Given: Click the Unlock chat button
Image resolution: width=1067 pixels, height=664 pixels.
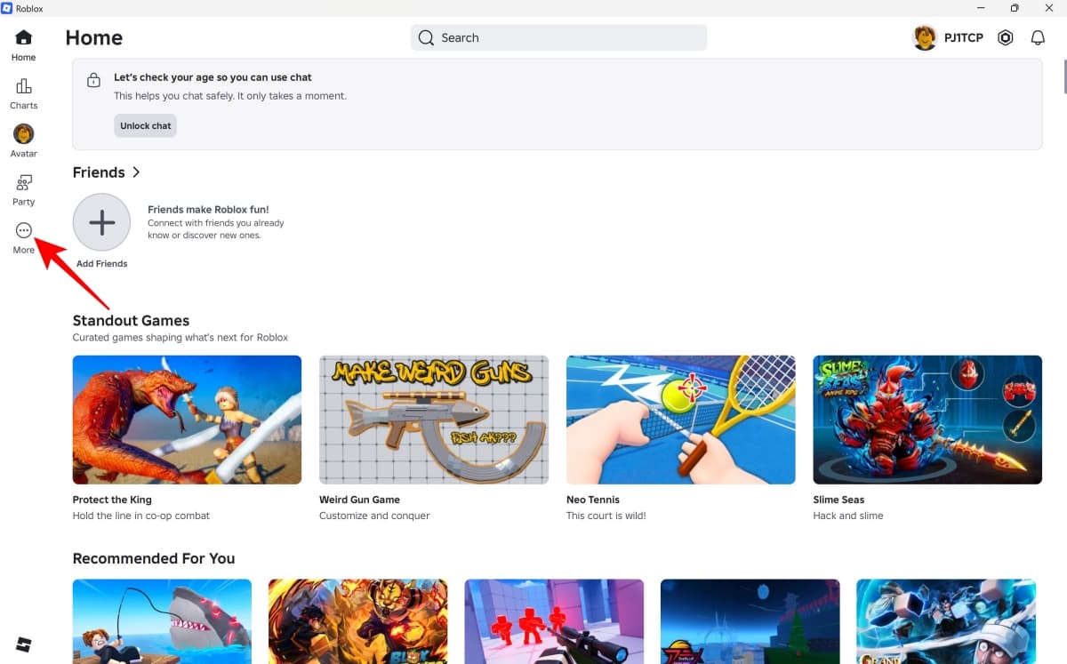Looking at the screenshot, I should coord(146,125).
